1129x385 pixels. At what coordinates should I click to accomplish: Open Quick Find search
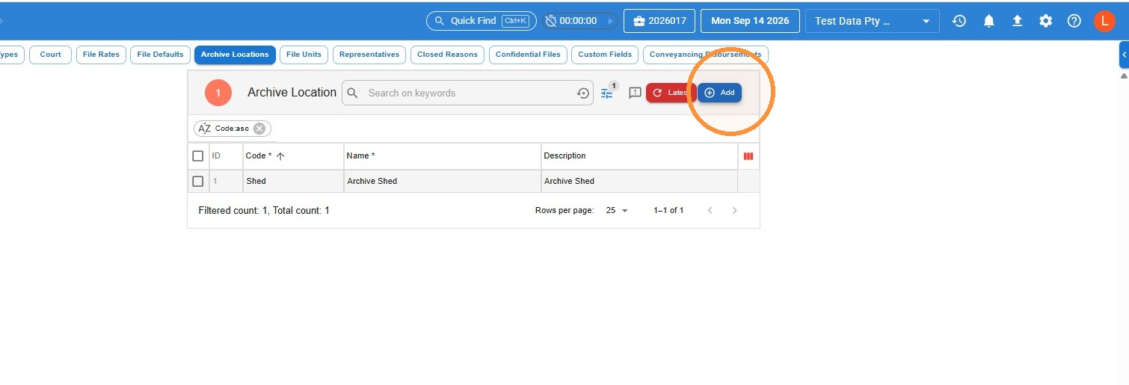pyautogui.click(x=481, y=21)
